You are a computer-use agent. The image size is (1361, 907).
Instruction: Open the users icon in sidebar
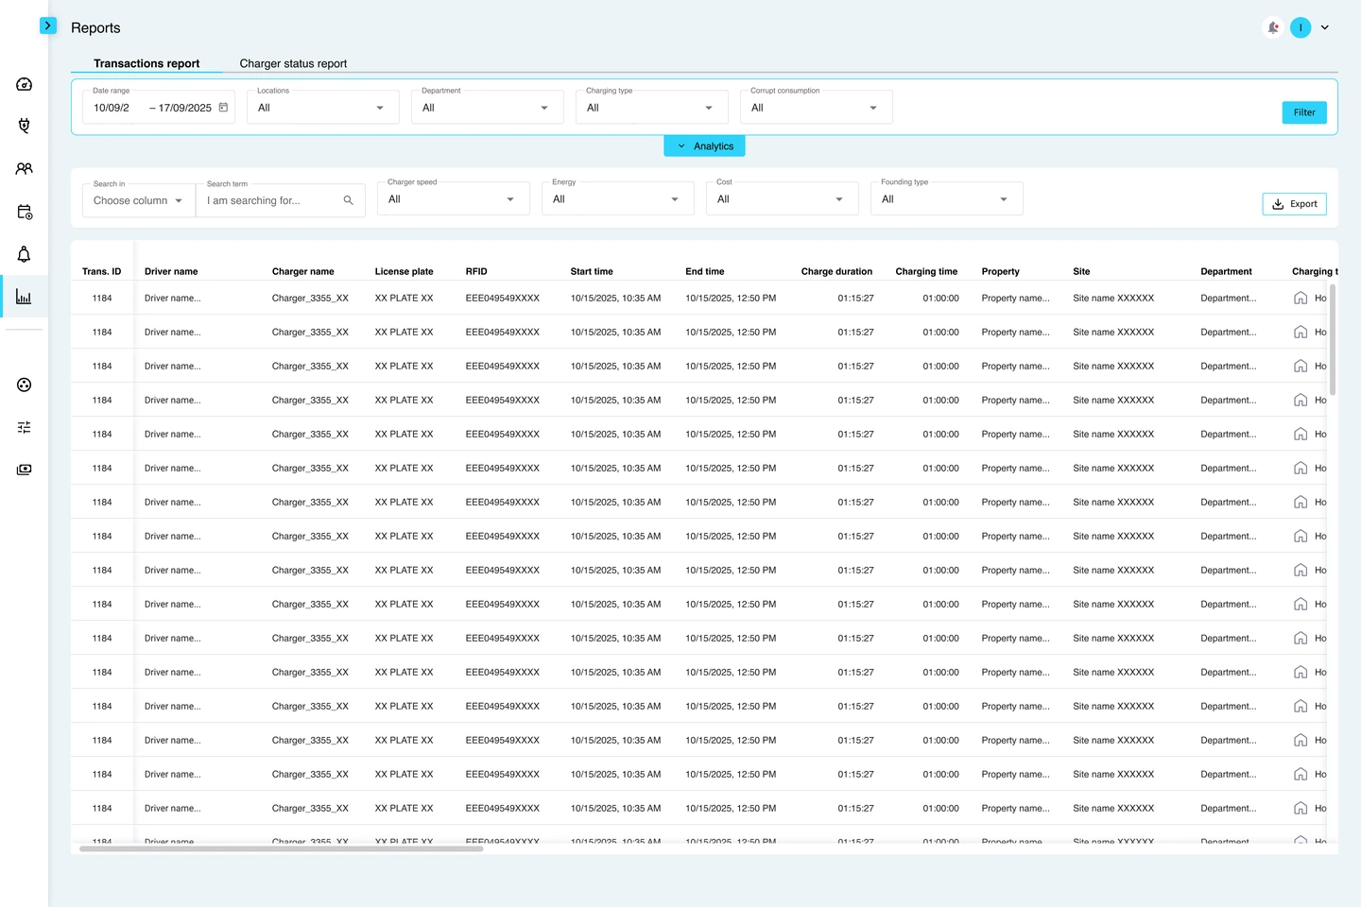[x=25, y=168]
